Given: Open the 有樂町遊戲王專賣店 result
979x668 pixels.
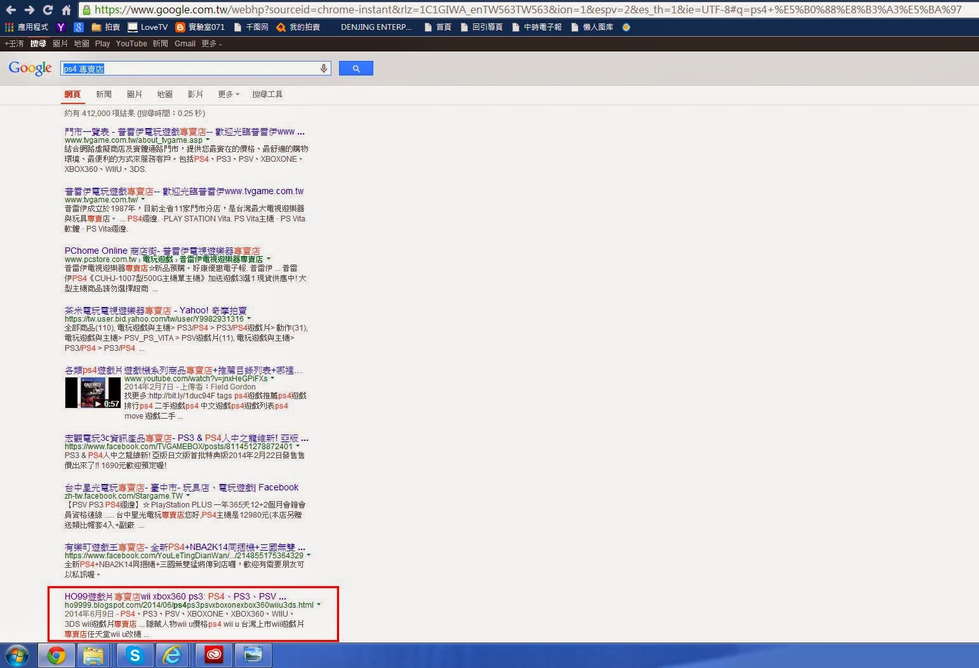Looking at the screenshot, I should click(x=185, y=547).
